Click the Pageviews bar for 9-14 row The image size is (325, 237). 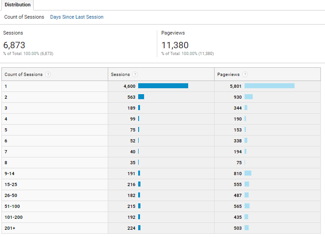(x=248, y=173)
